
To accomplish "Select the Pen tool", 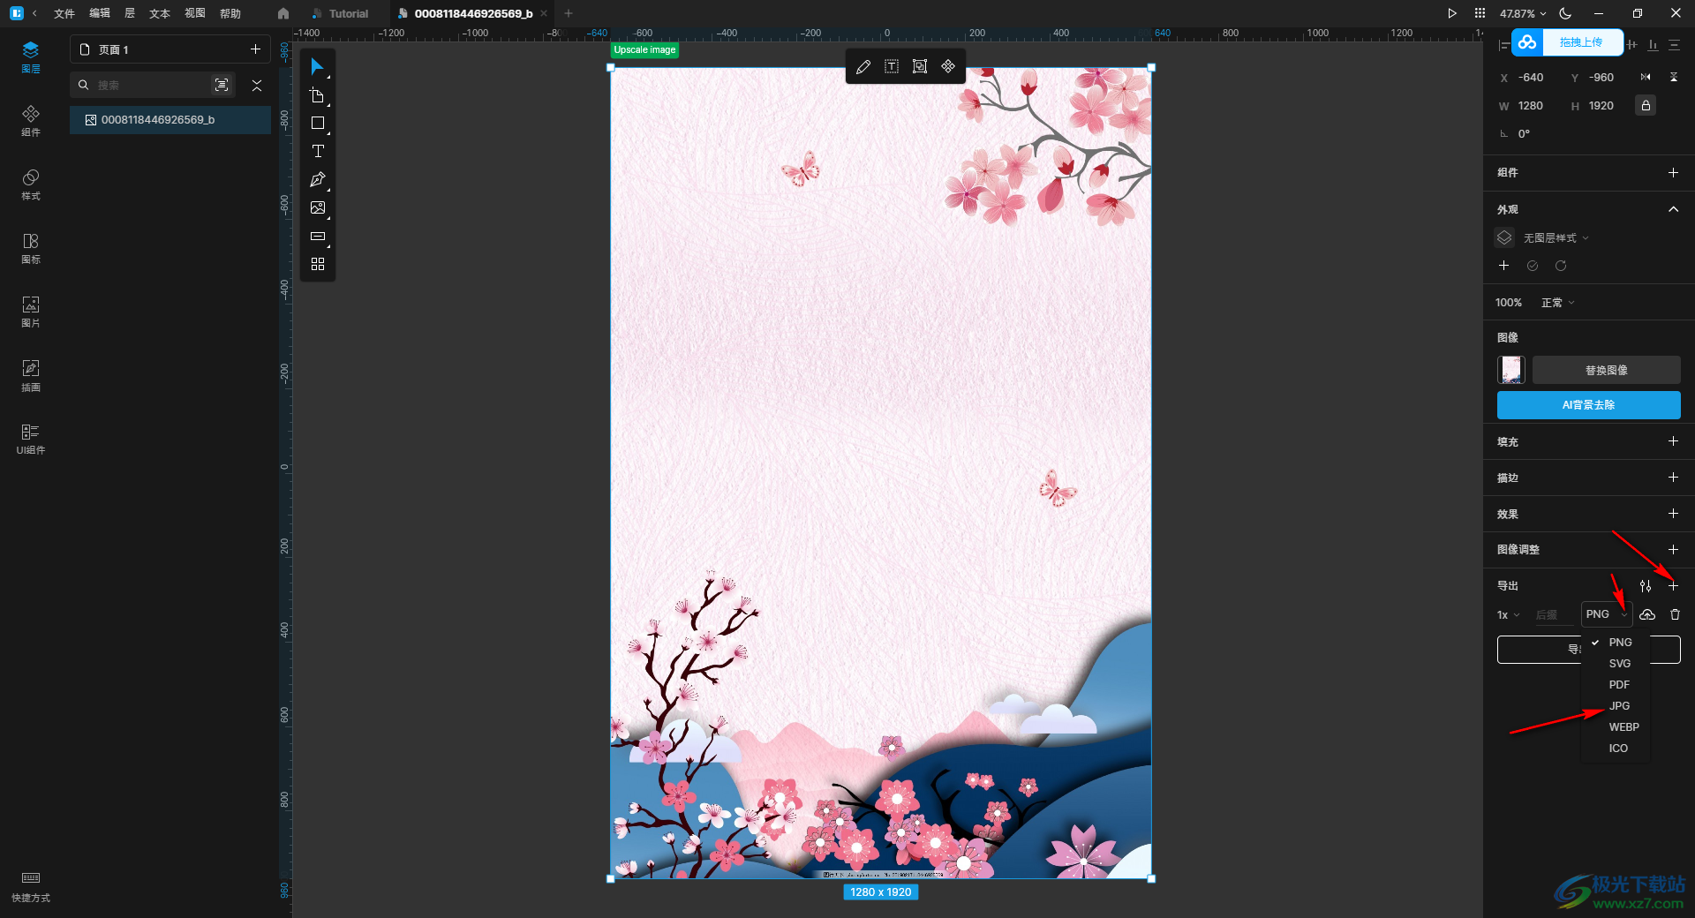I will click(318, 180).
